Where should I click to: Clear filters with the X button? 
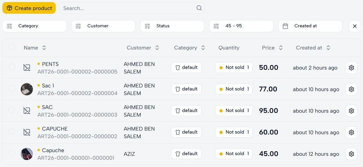[x=354, y=26]
